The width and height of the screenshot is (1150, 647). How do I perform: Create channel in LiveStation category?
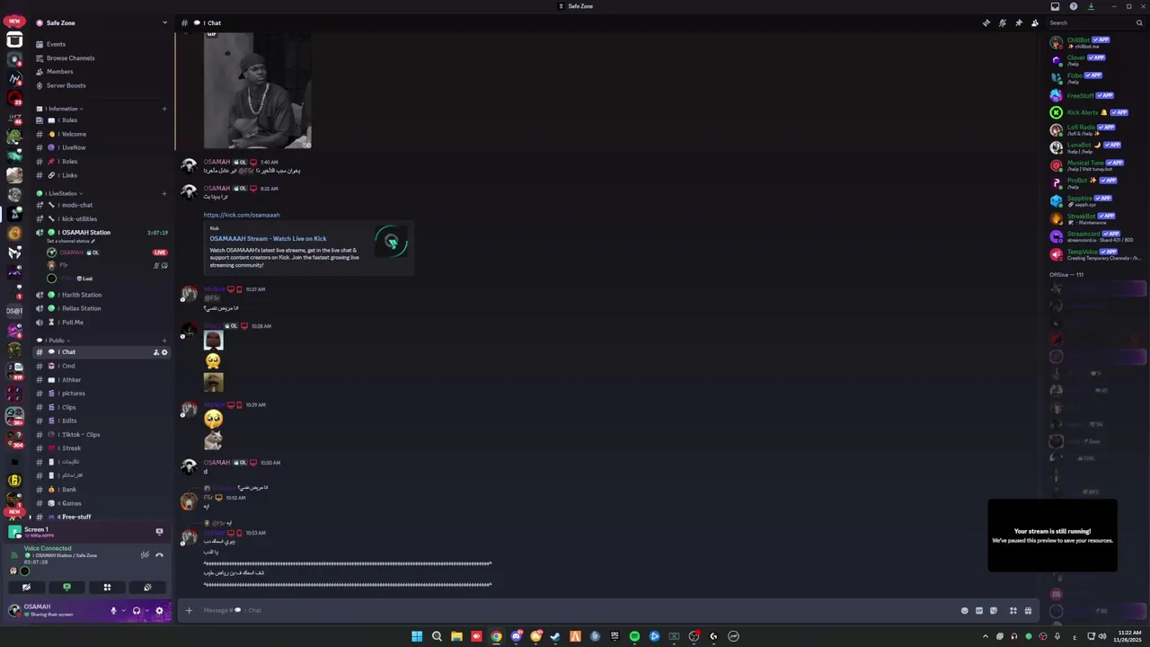[x=164, y=193]
